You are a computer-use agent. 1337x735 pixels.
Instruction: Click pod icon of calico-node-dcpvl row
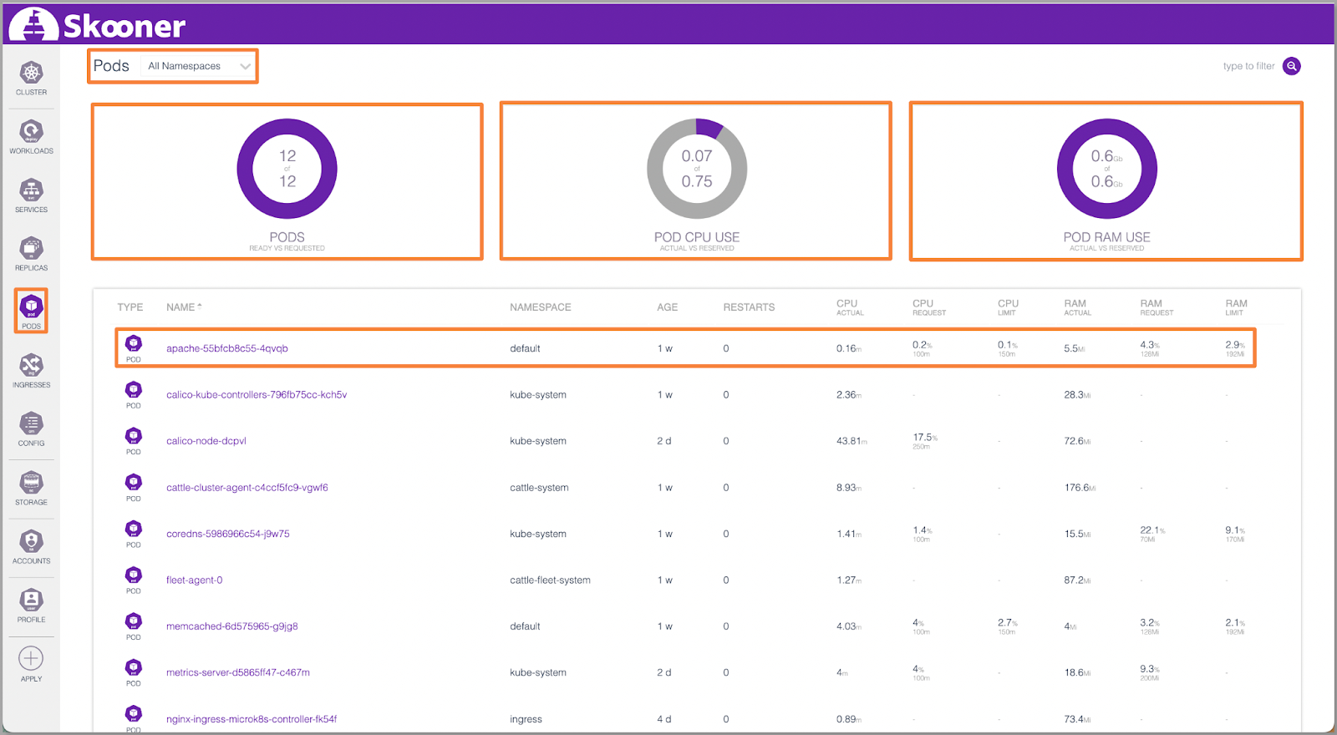[x=134, y=436]
